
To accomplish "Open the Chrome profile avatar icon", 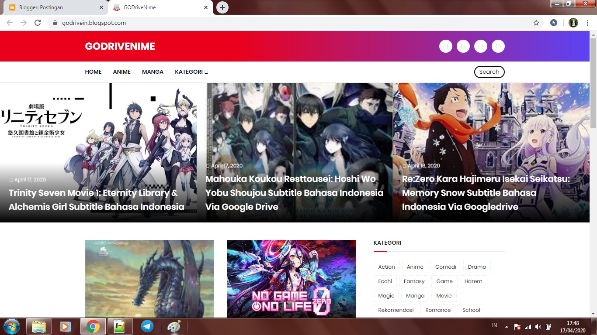I will [573, 22].
